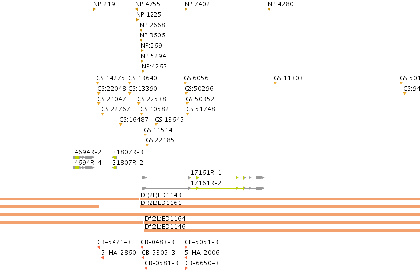
Task: Click the 5-HA-2860 label
Action: (x=118, y=253)
